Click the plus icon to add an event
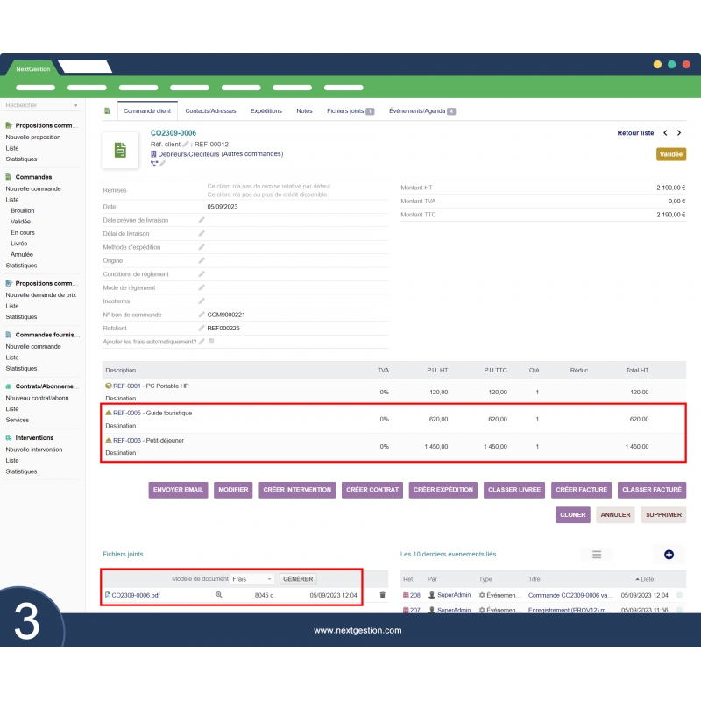The image size is (701, 701). (669, 554)
